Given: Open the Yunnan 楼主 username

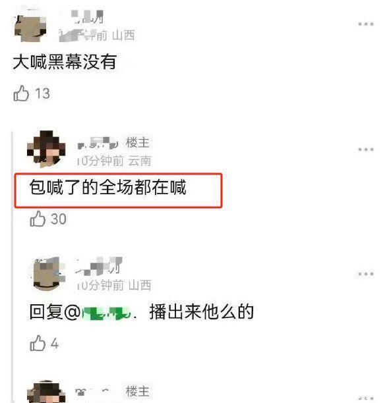Looking at the screenshot, I should click(x=98, y=143).
